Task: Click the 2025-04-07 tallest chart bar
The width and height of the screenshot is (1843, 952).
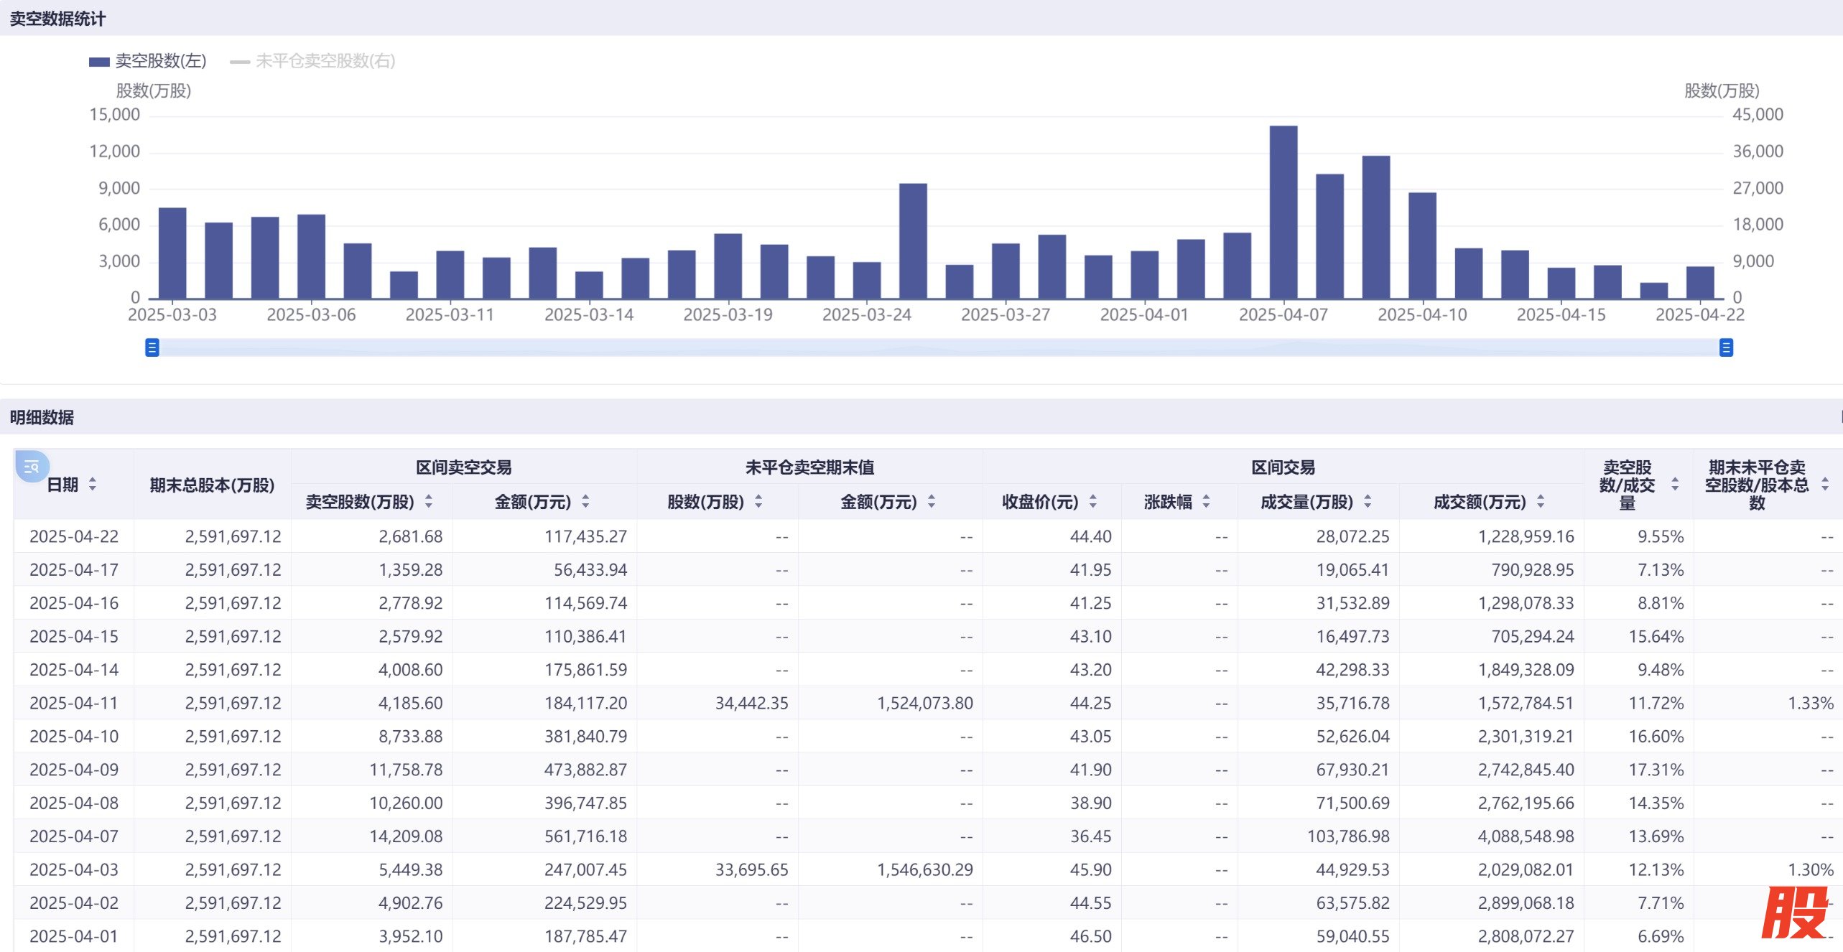Action: click(x=1283, y=213)
